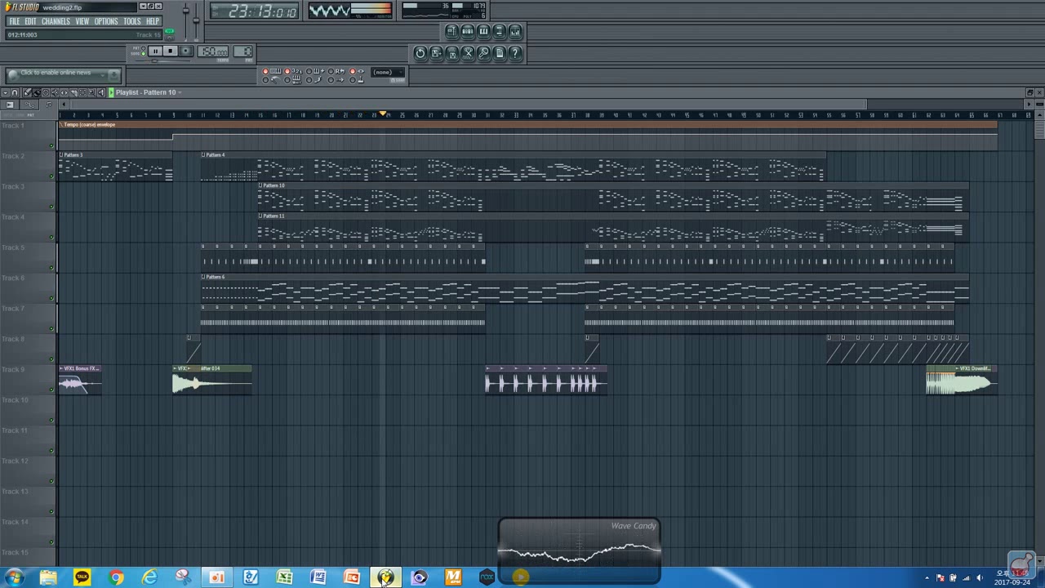This screenshot has height=588, width=1045.
Task: Mute Track 9 using its dot
Action: click(x=51, y=389)
